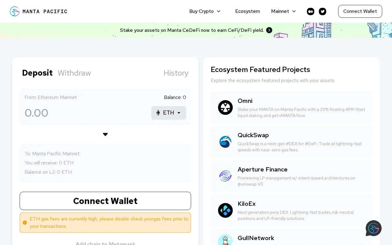The width and height of the screenshot is (392, 245).
Task: Click the QuickSwap project icon
Action: 225,142
